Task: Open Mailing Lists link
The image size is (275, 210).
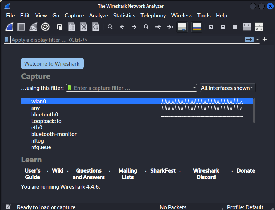Action: tap(128, 174)
